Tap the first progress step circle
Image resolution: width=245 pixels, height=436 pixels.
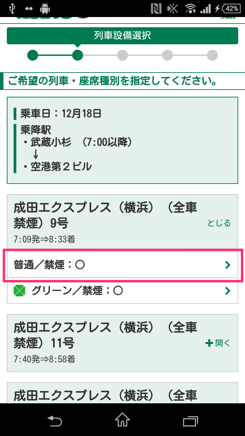coord(33,55)
